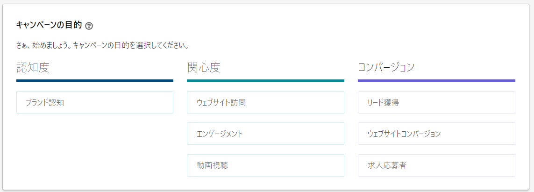Click the コンバージョン column heading
Screen dimensions: 534x192
click(386, 68)
